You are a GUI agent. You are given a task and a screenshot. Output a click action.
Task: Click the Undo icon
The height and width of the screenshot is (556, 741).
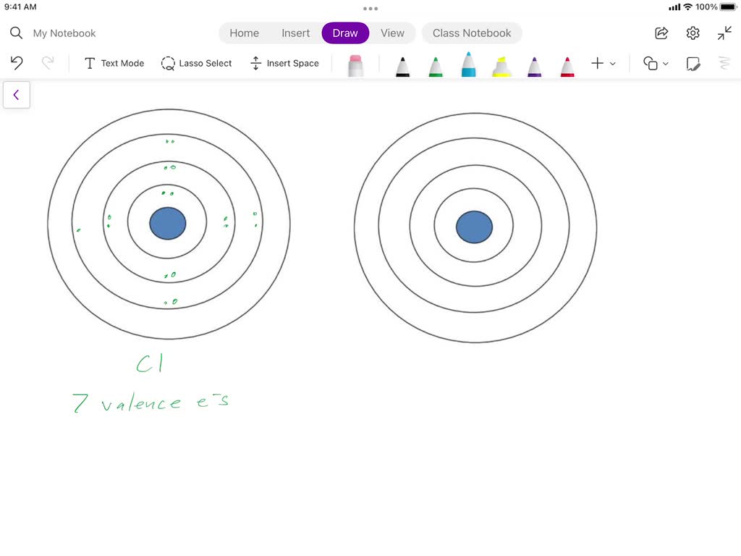[x=16, y=63]
